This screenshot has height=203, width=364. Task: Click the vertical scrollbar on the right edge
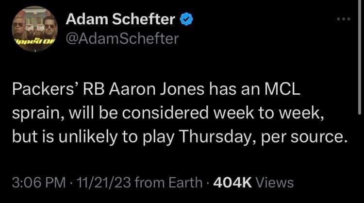[x=360, y=57]
